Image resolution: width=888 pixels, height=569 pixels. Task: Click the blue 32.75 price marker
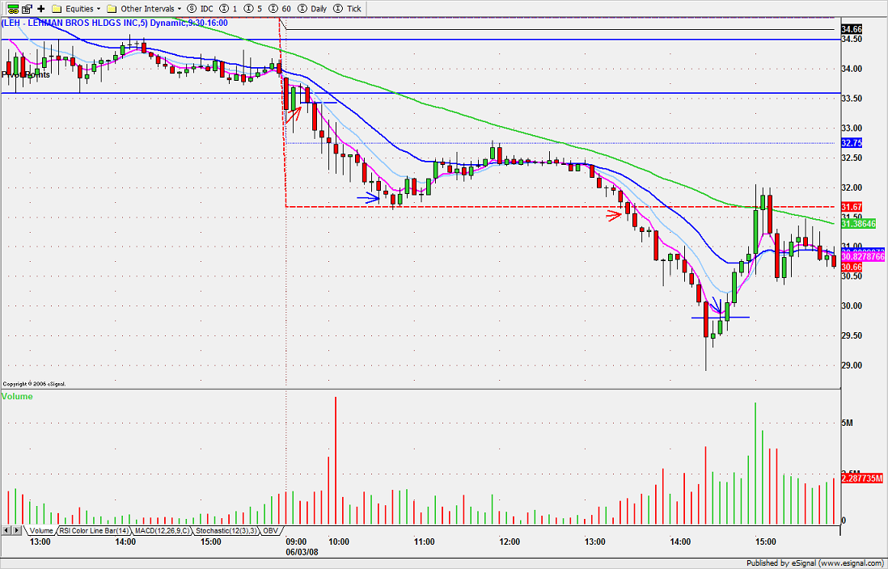pos(852,143)
